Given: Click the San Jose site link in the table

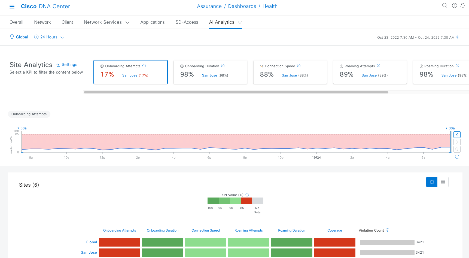Looking at the screenshot, I should pyautogui.click(x=89, y=253).
